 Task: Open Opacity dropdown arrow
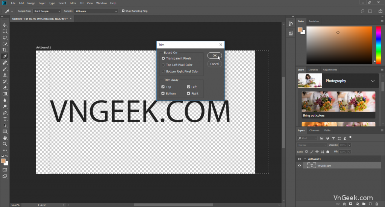coord(349,145)
